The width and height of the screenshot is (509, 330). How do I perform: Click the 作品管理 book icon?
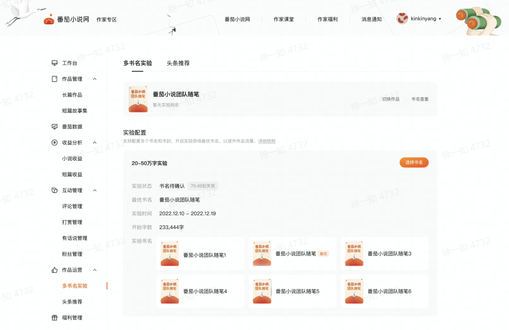[x=55, y=79]
